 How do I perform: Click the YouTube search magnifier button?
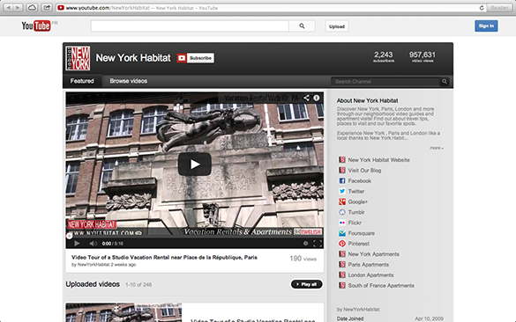302,26
